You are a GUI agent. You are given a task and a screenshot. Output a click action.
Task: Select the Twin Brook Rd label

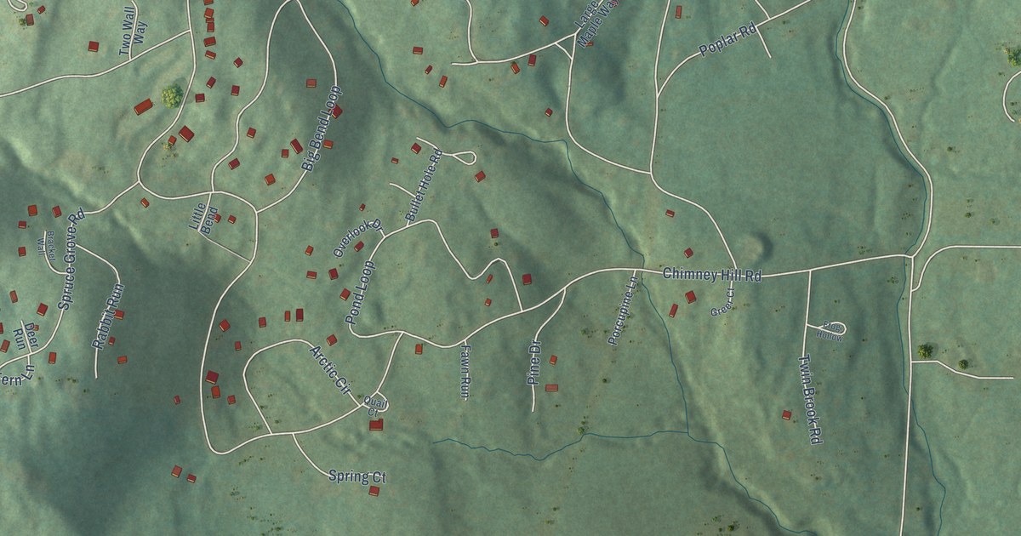809,398
